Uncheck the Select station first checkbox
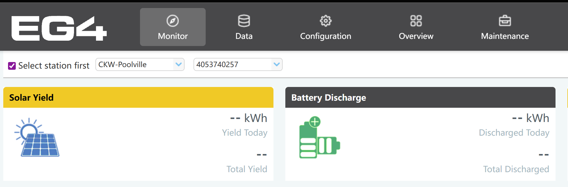This screenshot has height=187, width=568. (x=12, y=66)
